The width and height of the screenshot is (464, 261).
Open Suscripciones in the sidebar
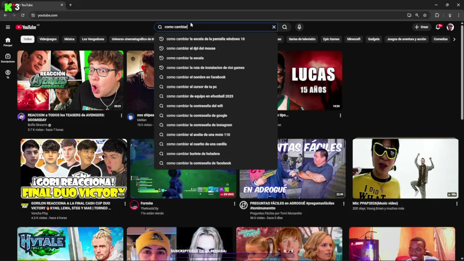[8, 58]
